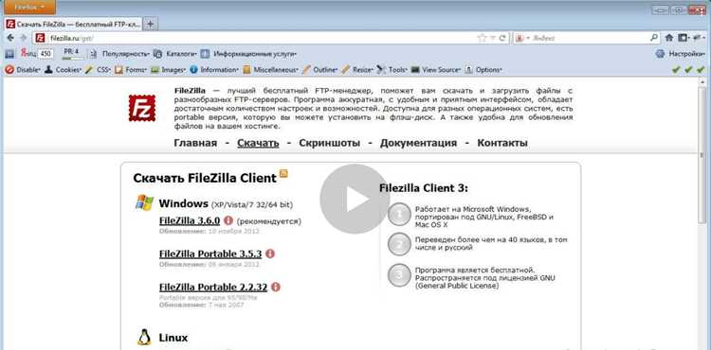Click the Yandex search engine icon
This screenshot has width=711, height=350.
click(x=520, y=39)
